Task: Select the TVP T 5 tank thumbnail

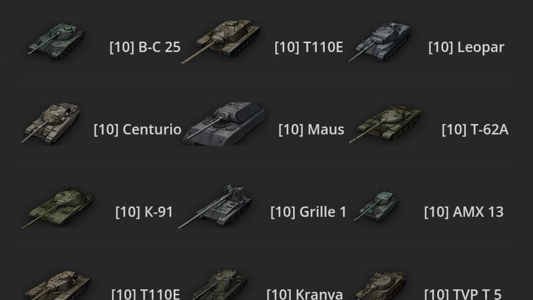Action: pyautogui.click(x=380, y=284)
